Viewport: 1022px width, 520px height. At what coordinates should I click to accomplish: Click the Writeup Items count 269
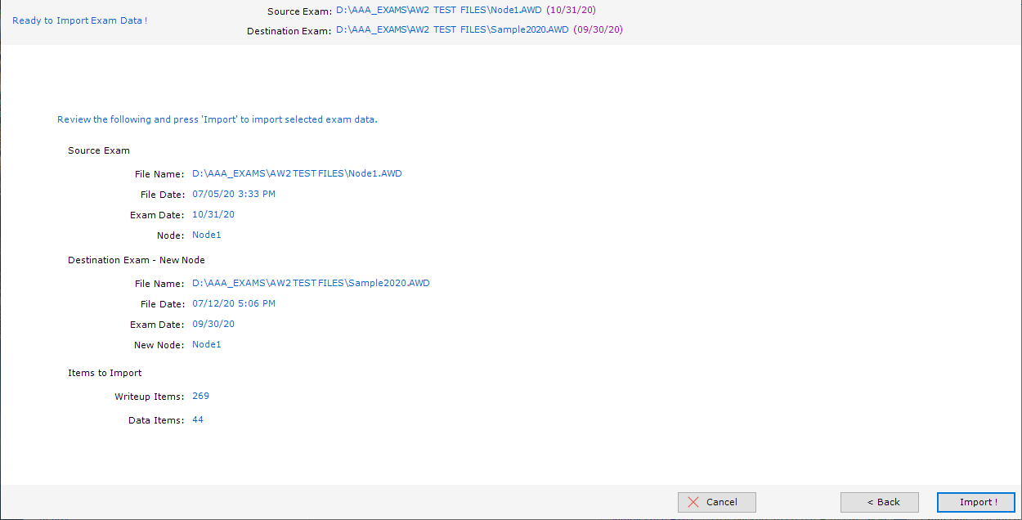coord(200,397)
